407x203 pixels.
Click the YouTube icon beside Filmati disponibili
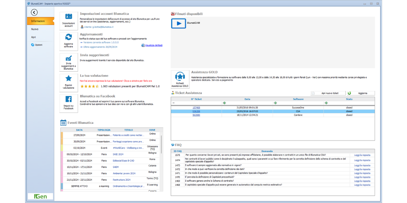(x=173, y=14)
